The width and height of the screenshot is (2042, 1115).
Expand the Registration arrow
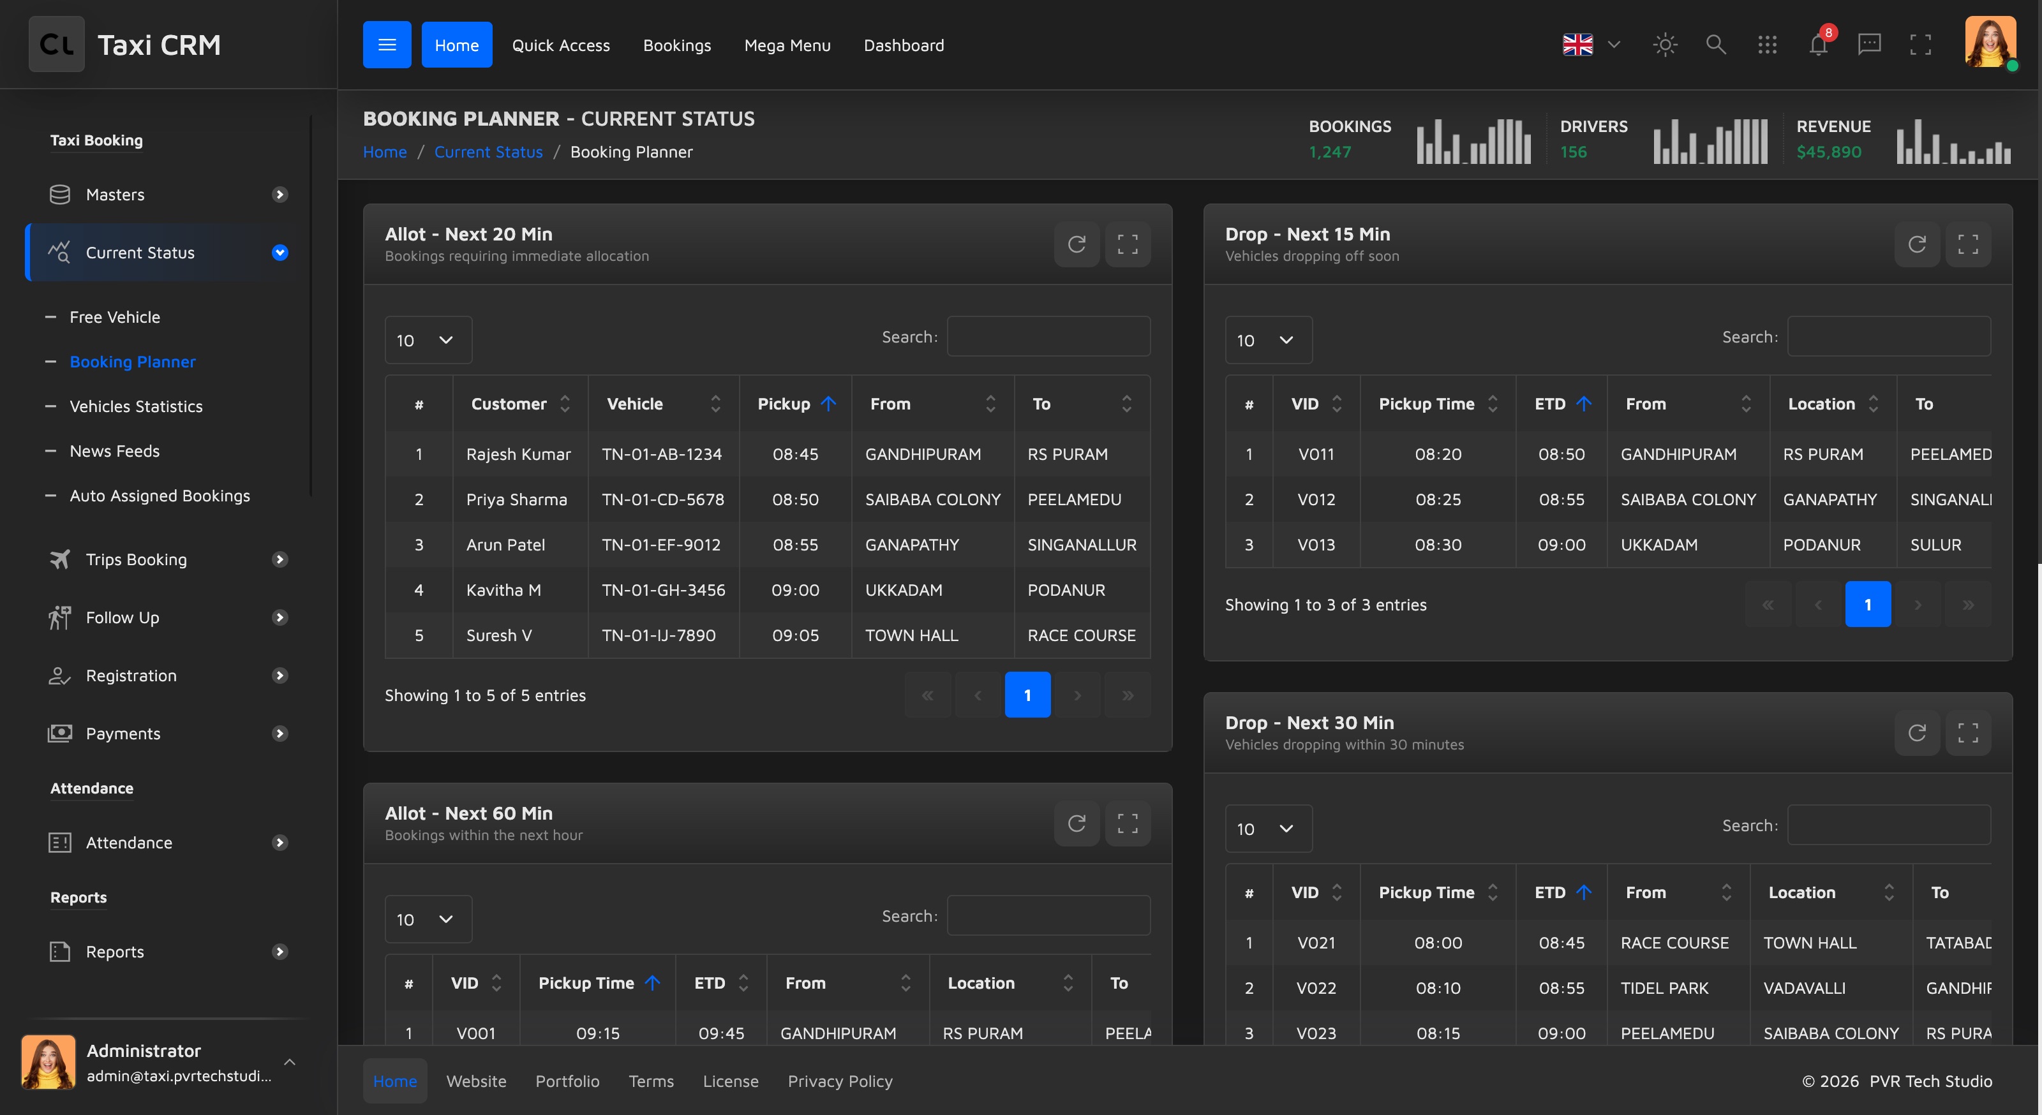[280, 675]
